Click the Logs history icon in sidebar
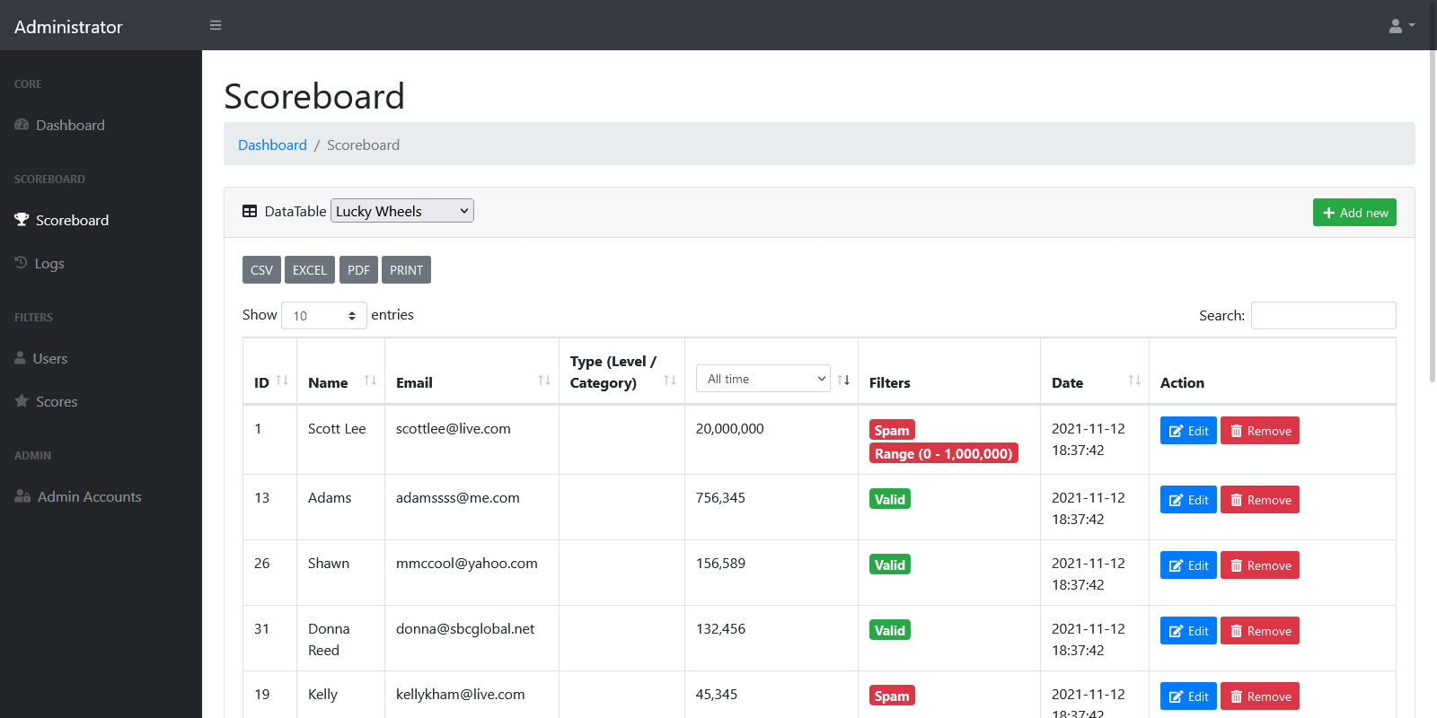 point(21,263)
